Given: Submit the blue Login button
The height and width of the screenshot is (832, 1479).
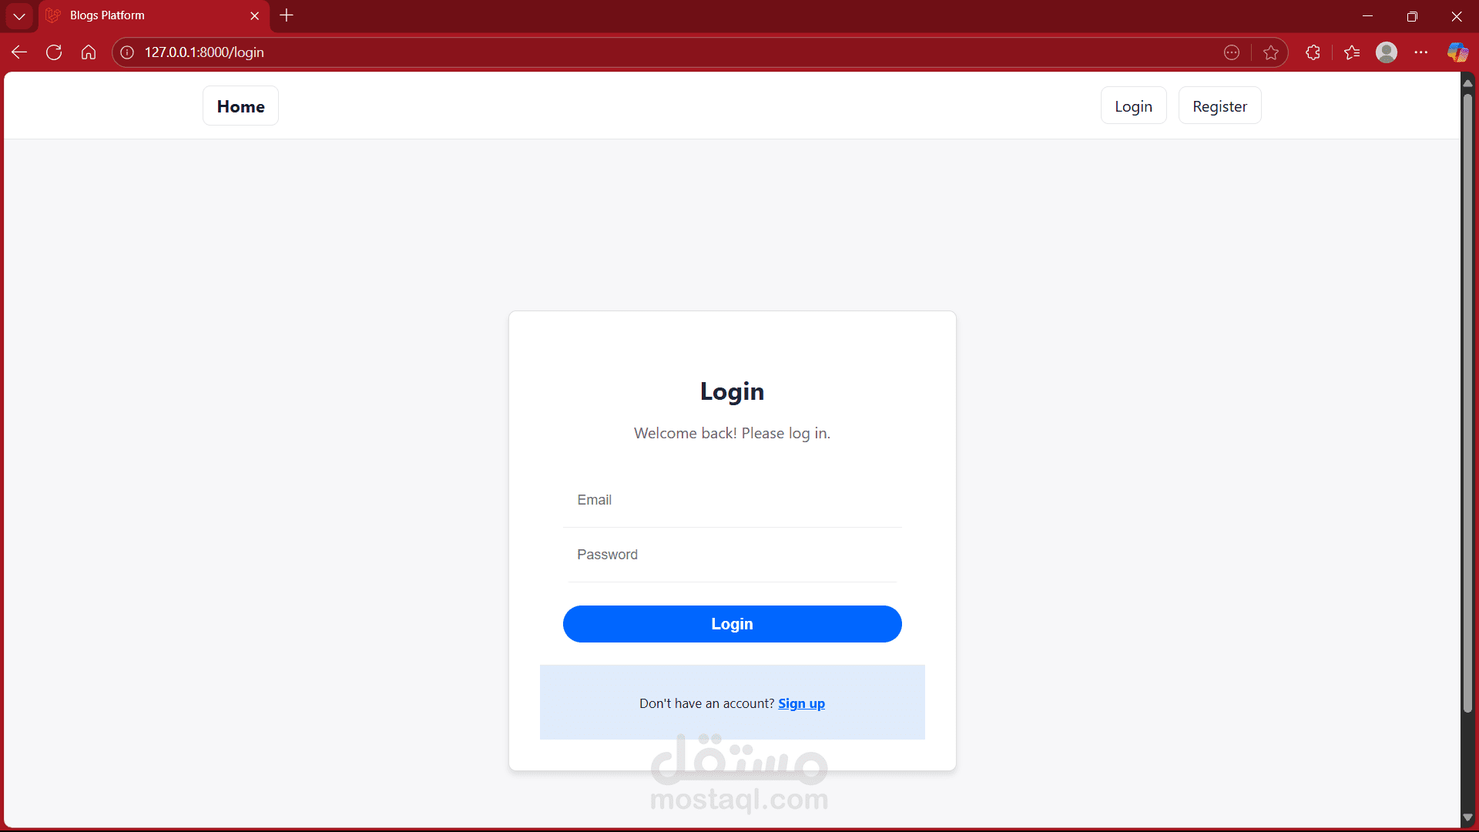Looking at the screenshot, I should (x=732, y=624).
